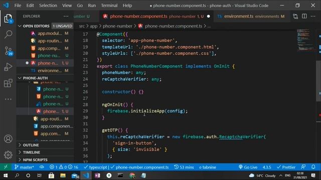Open the Extensions view

tap(8, 83)
